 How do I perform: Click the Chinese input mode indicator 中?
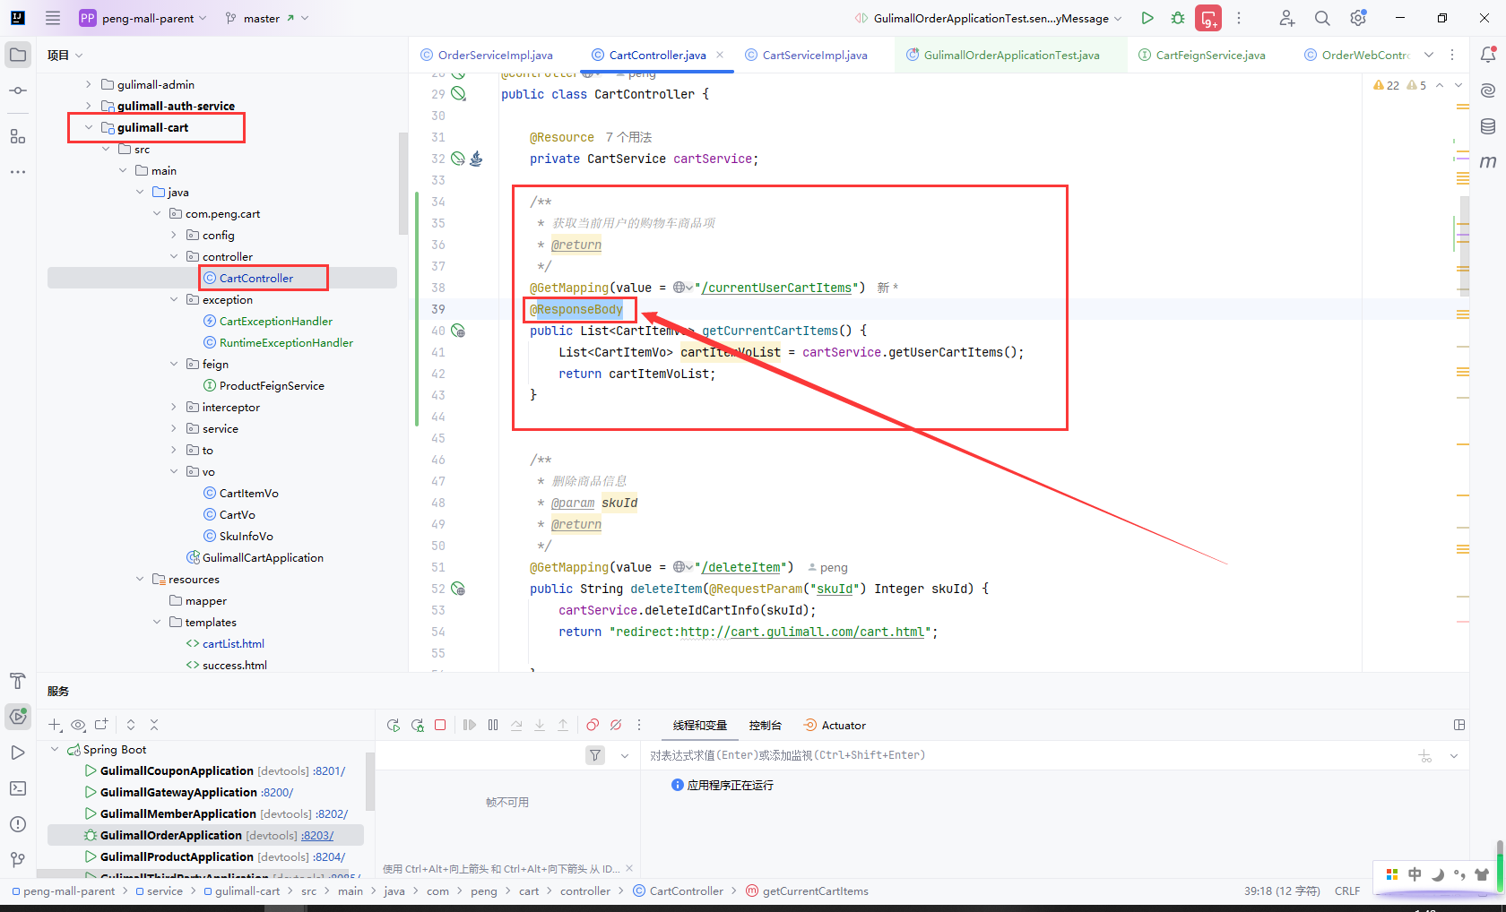(1415, 874)
